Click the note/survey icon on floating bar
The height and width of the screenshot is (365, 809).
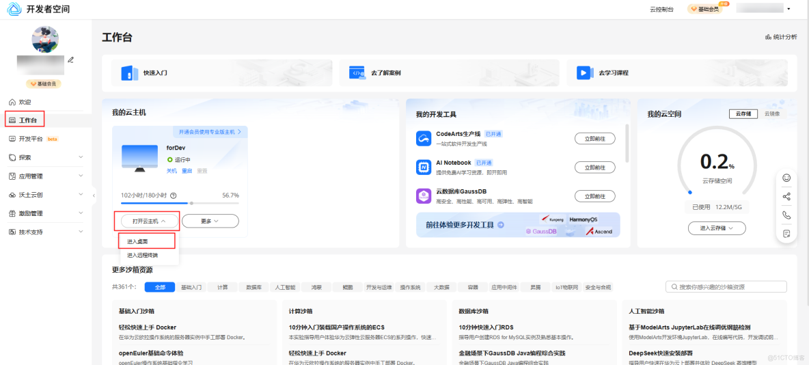pyautogui.click(x=787, y=234)
